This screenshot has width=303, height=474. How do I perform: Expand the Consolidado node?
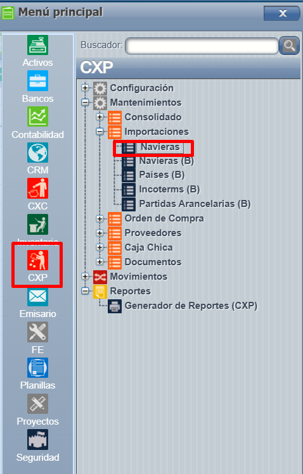tap(100, 117)
